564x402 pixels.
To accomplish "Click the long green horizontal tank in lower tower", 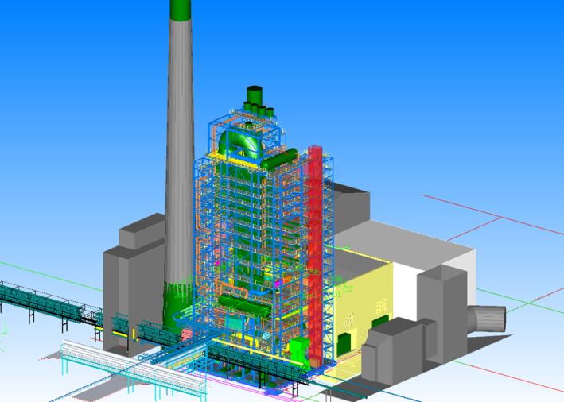I will 245,301.
